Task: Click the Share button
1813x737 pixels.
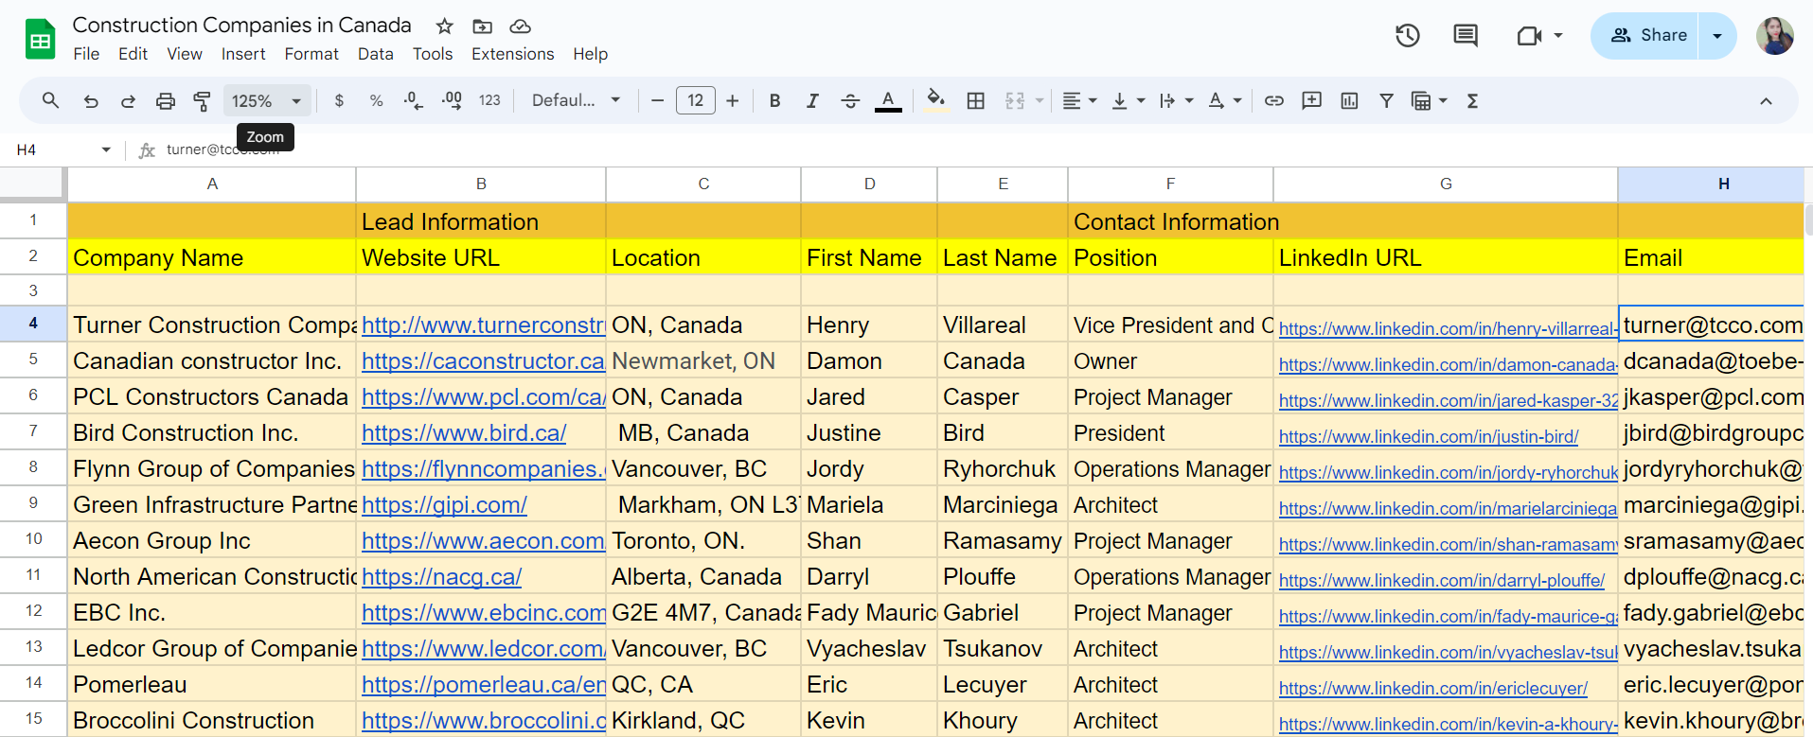Action: [x=1646, y=36]
